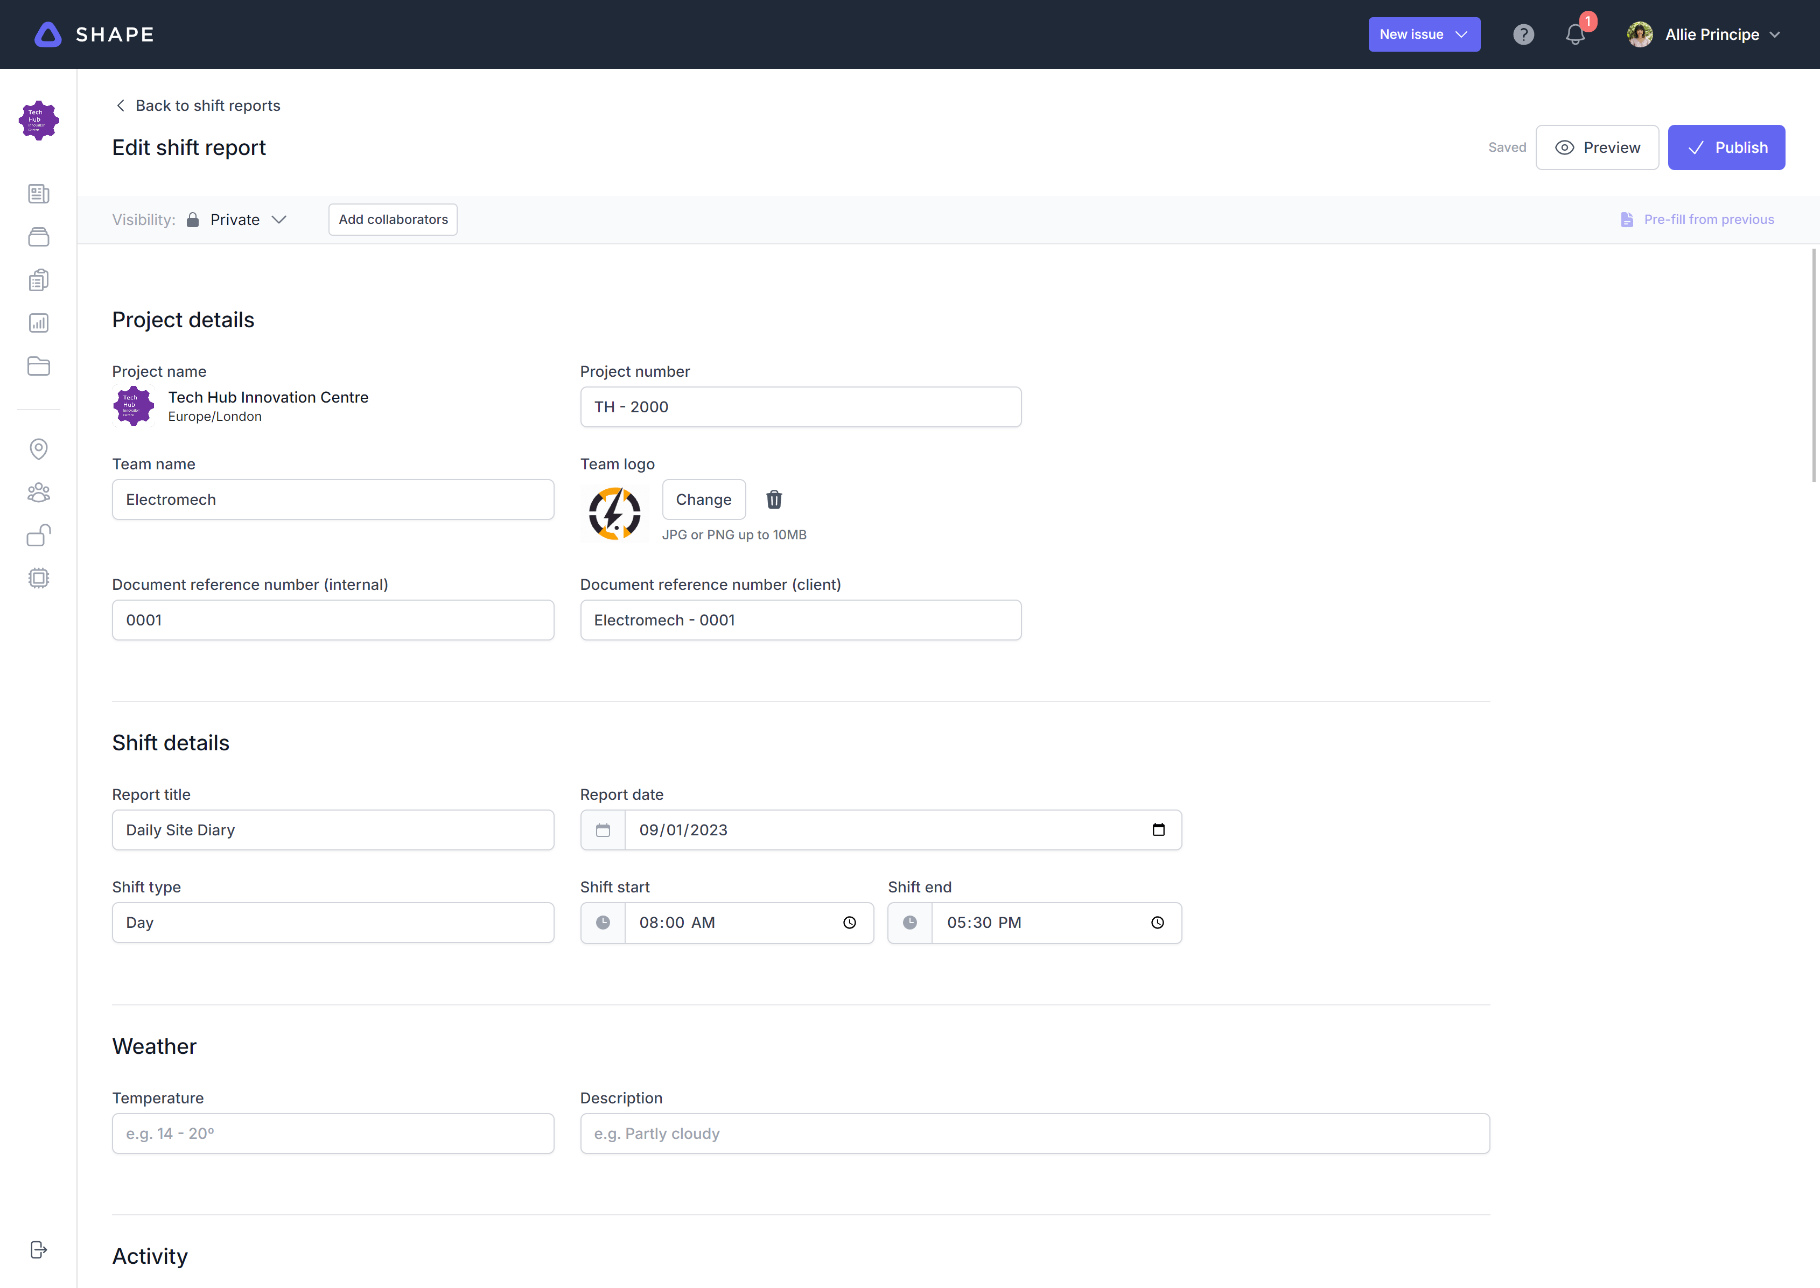Select the archive drawer icon in sidebar
The image size is (1820, 1288).
coord(38,236)
